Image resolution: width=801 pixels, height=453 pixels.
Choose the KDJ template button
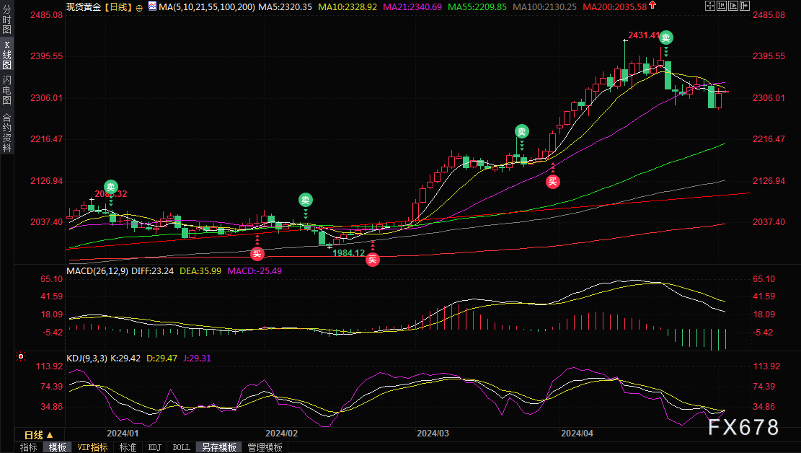(x=154, y=447)
